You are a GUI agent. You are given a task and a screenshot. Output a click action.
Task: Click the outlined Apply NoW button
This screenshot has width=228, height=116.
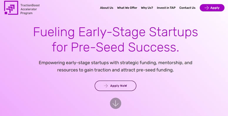pos(115,86)
